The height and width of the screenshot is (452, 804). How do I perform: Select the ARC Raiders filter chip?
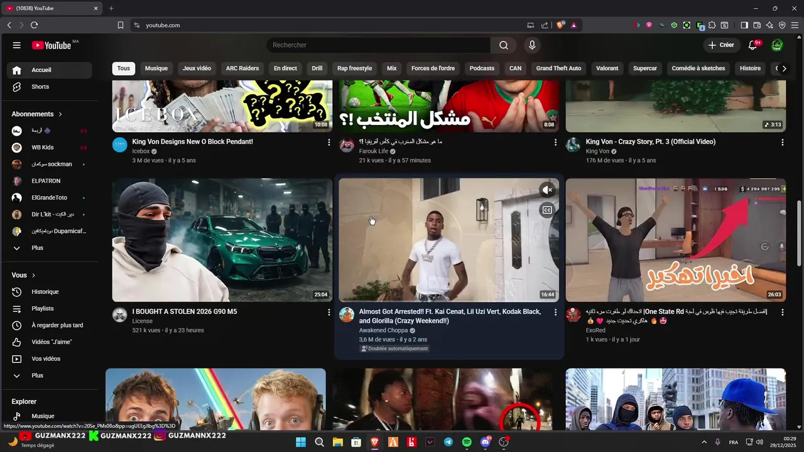242,68
